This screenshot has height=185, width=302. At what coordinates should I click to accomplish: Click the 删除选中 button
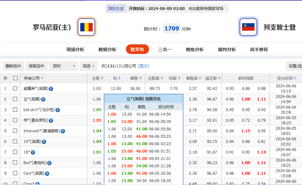13,66
